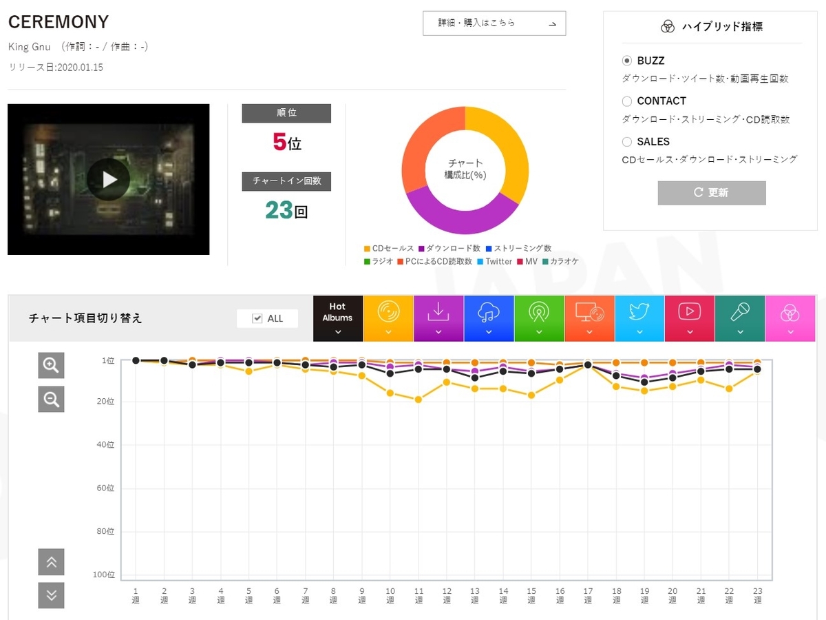Select the teal karaoke microphone icon
The height and width of the screenshot is (620, 826).
(740, 312)
